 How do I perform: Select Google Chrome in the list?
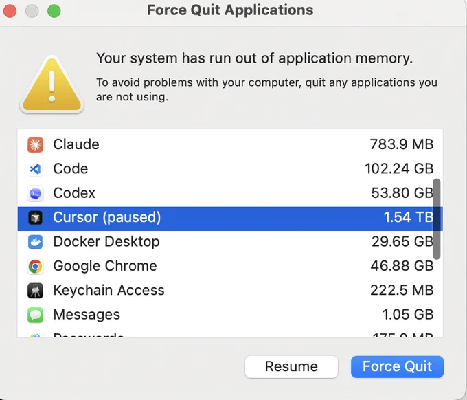(105, 266)
